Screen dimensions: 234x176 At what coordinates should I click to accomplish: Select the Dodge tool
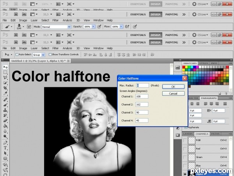pyautogui.click(x=5, y=136)
